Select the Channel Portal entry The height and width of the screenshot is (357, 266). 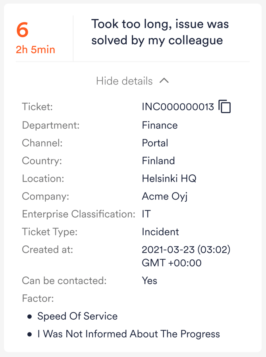pos(155,143)
